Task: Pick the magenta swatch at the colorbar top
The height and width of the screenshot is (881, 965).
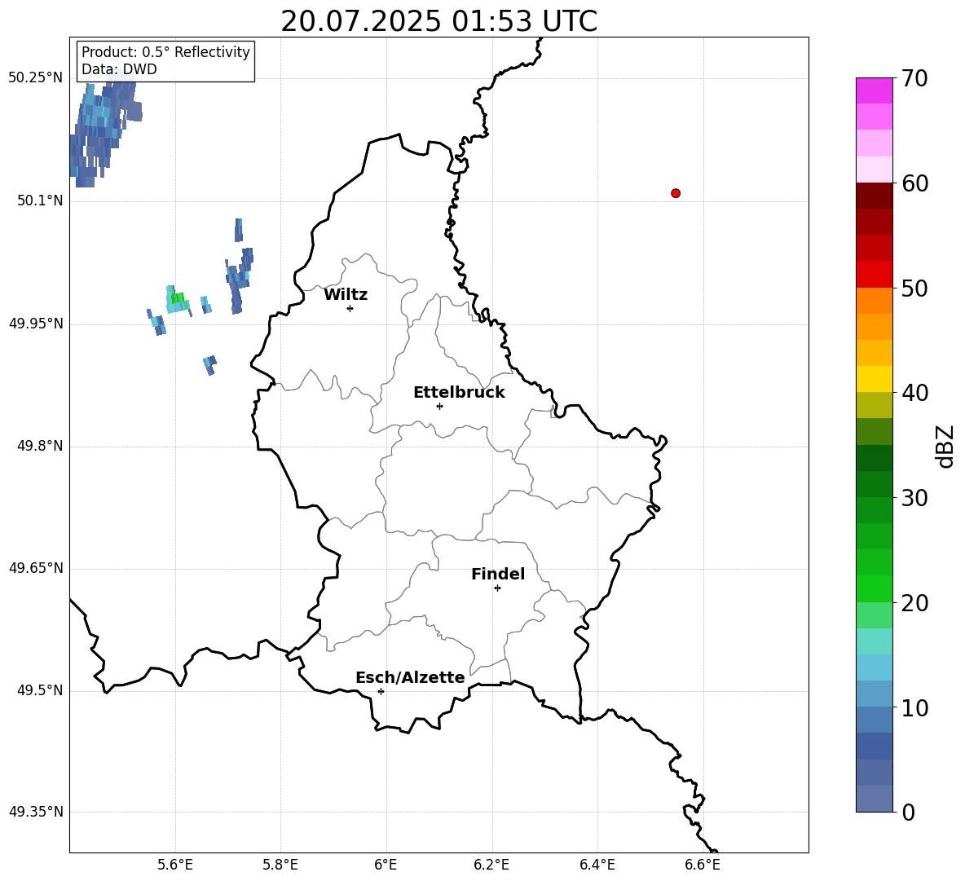Action: [875, 91]
